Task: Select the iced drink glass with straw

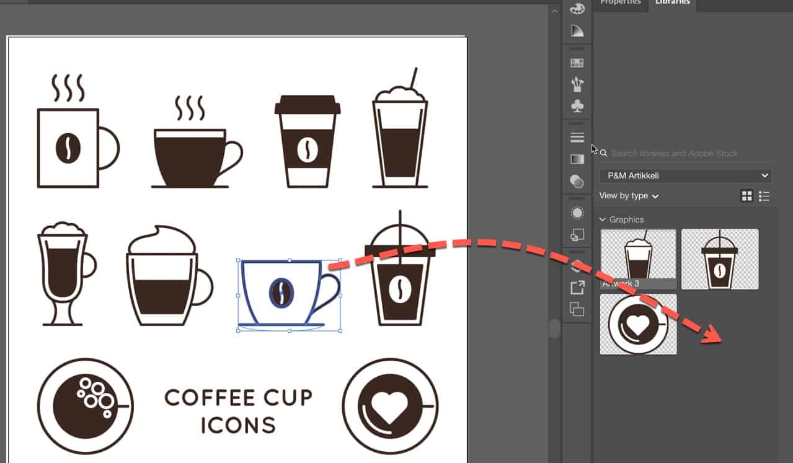Action: click(x=401, y=128)
